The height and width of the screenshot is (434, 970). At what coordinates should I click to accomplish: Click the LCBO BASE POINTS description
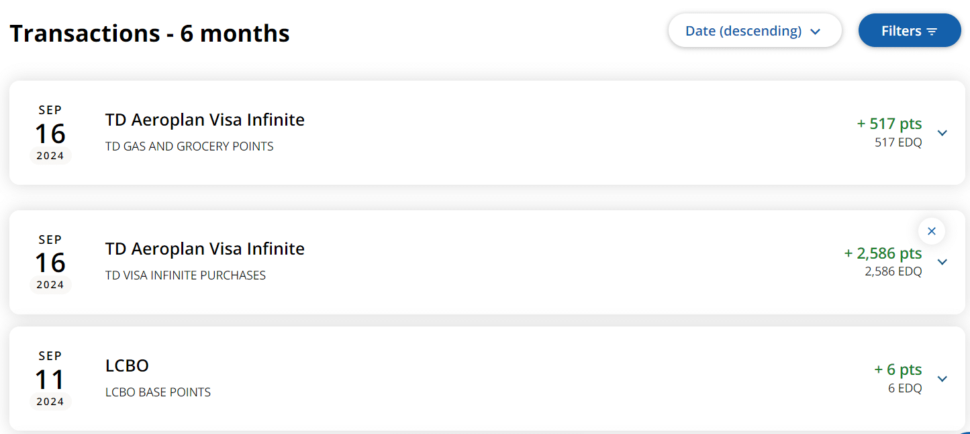[x=158, y=392]
